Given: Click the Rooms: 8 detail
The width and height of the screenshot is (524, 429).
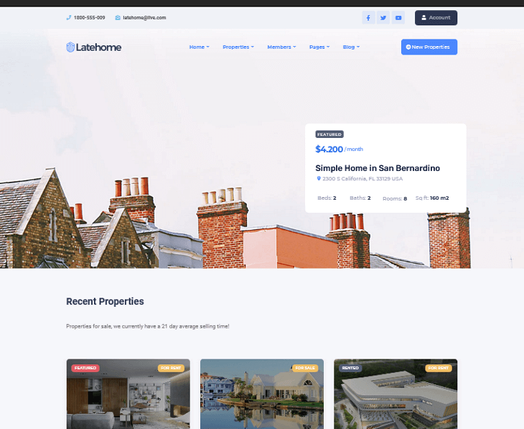Looking at the screenshot, I should [x=395, y=198].
